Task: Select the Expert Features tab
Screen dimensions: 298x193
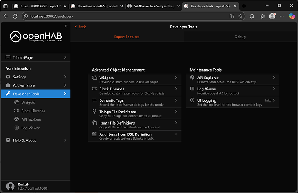Action: 127,37
